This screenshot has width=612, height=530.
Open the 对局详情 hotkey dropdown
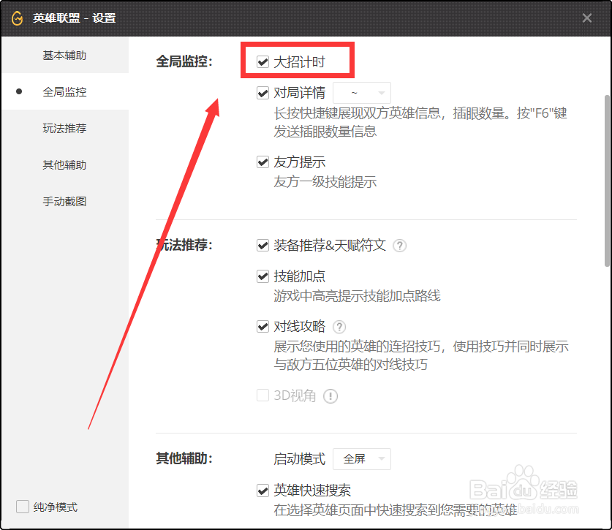click(x=362, y=93)
